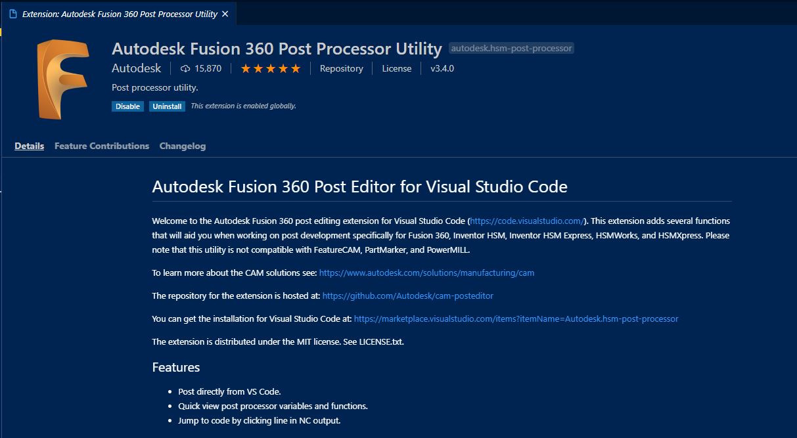Select the extension editor tab title
Screen dimensions: 797x438
120,14
